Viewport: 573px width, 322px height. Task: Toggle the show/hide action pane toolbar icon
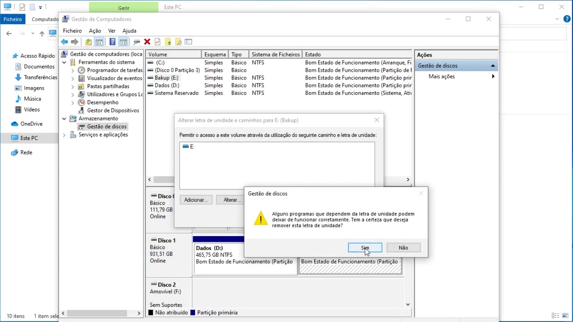(123, 42)
